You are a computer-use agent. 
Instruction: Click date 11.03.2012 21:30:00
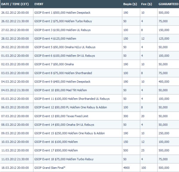pyautogui.click(x=15, y=159)
